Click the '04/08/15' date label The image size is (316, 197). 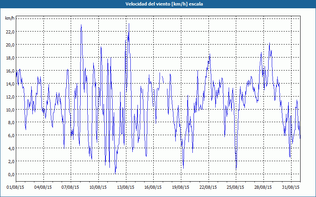click(x=43, y=188)
